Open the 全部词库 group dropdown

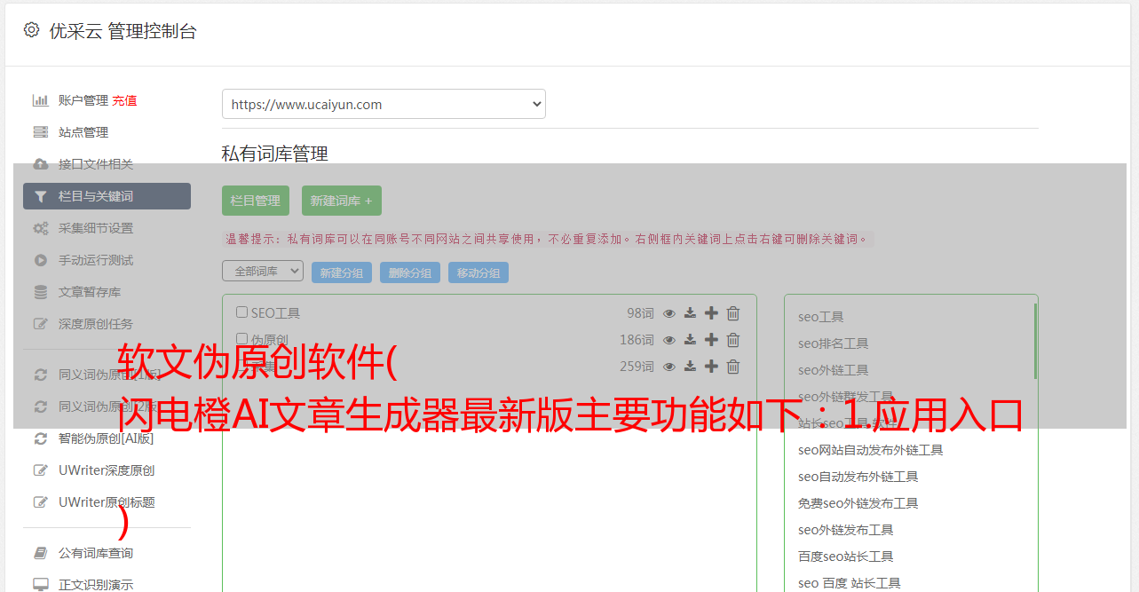pos(263,272)
